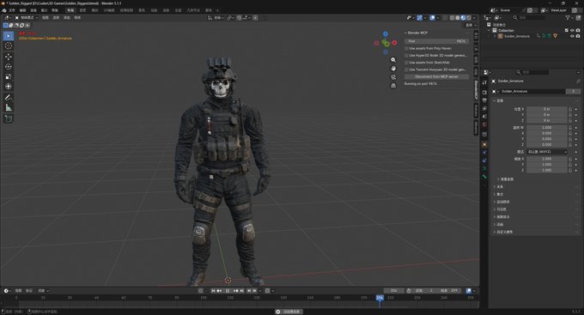Viewport: 584px width, 315px height.
Task: Collapse the Blender MCP panel
Action: coord(405,33)
